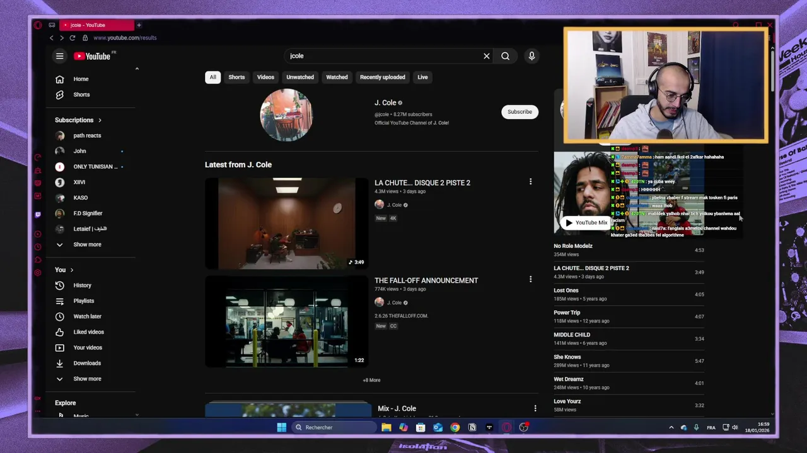
Task: Open Google Chrome from taskbar
Action: click(x=455, y=427)
